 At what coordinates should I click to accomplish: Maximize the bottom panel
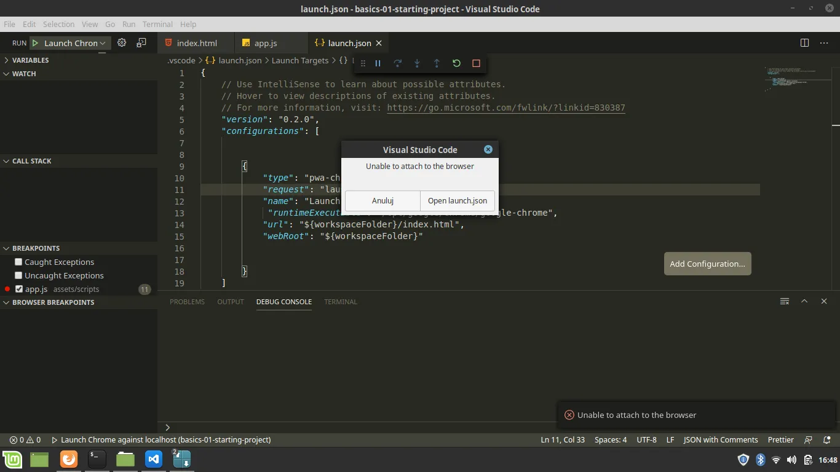pos(804,301)
